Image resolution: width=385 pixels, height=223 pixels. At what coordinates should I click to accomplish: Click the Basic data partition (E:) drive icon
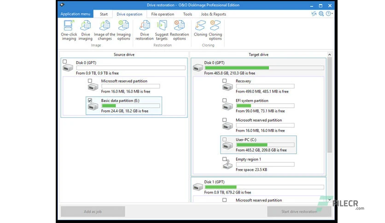coord(93,106)
